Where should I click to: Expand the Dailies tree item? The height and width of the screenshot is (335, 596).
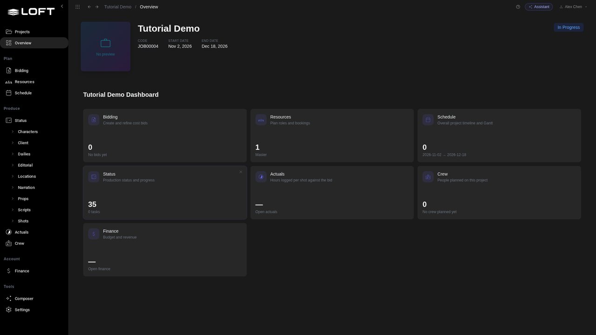click(x=13, y=154)
